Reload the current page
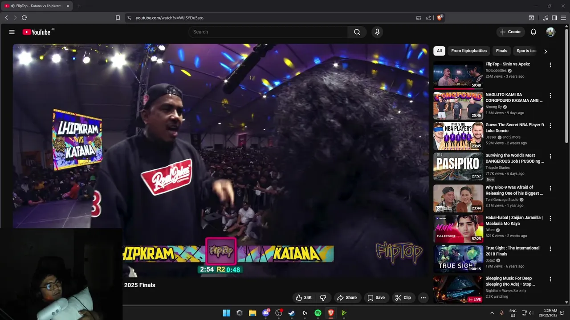Screen dimensions: 570x320 click(24, 18)
